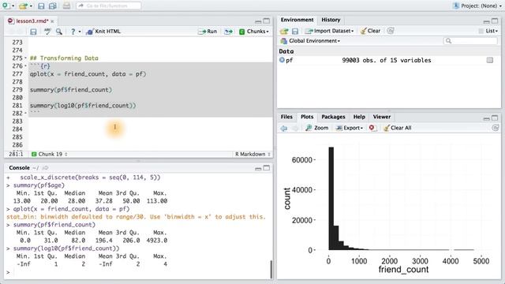Switch to the Files tab
Image resolution: width=505 pixels, height=284 pixels.
point(286,117)
